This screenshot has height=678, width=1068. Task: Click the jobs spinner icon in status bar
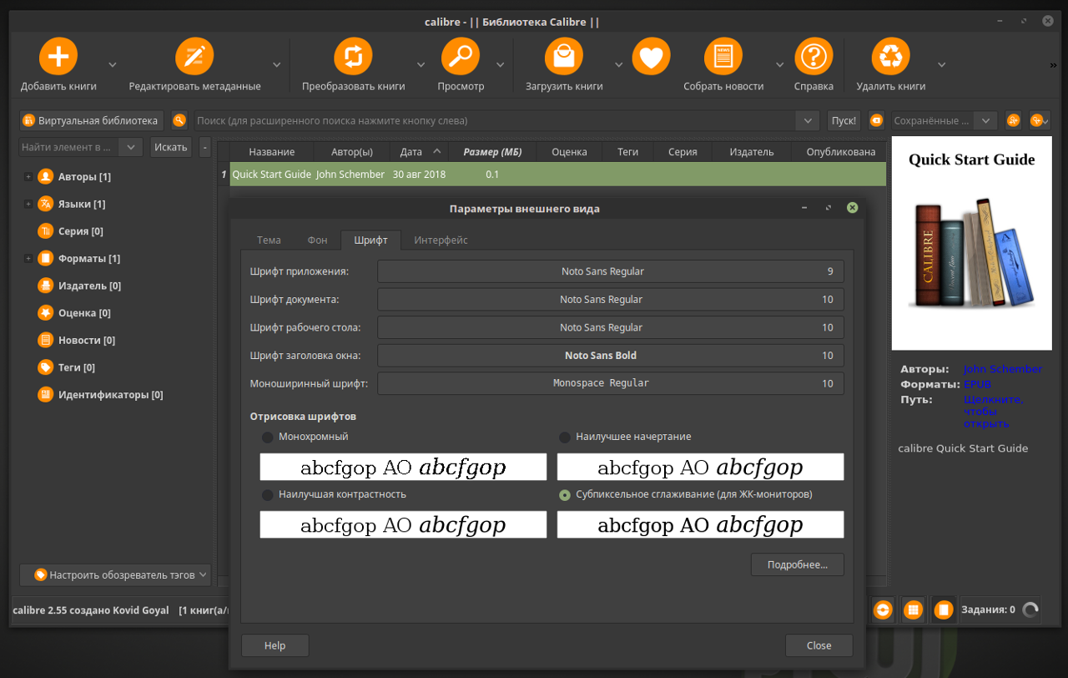1030,610
